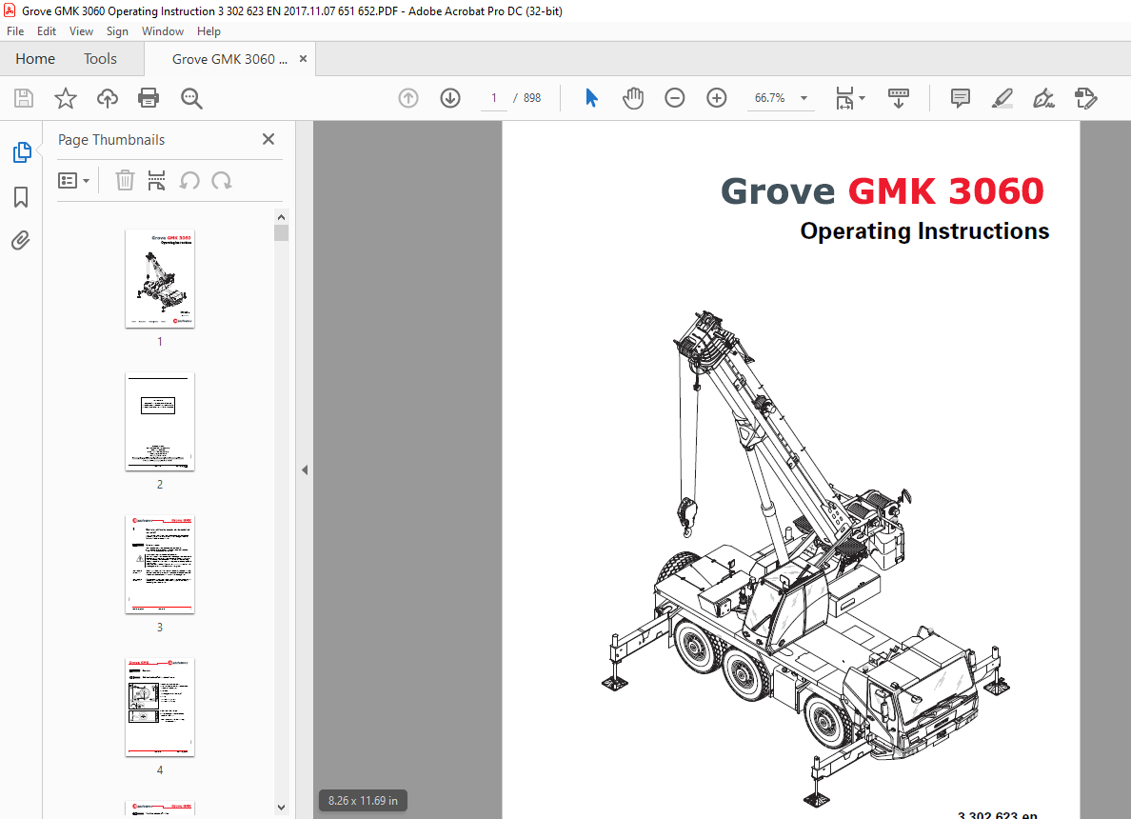Rotate page counterclockwise
Viewport: 1131px width, 819px height.
point(189,180)
